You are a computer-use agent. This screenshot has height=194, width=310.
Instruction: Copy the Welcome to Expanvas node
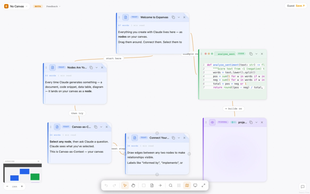[x=173, y=17]
